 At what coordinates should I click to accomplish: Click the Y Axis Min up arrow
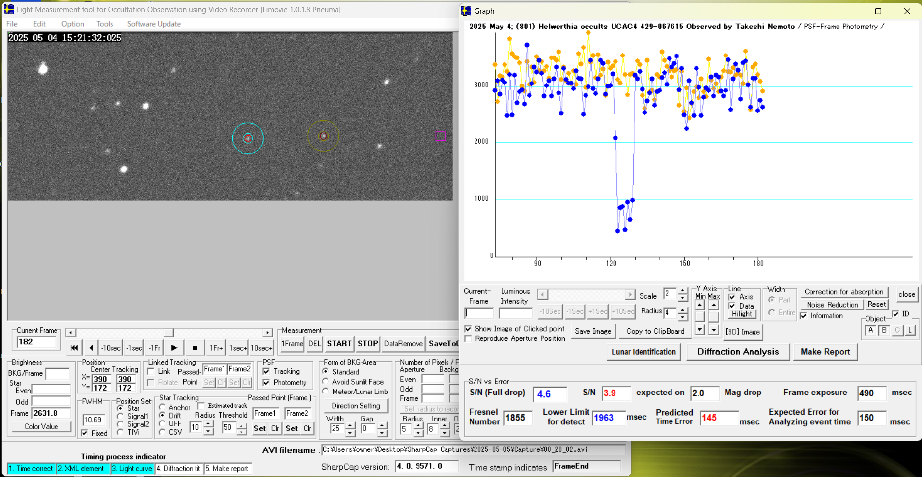(x=699, y=306)
